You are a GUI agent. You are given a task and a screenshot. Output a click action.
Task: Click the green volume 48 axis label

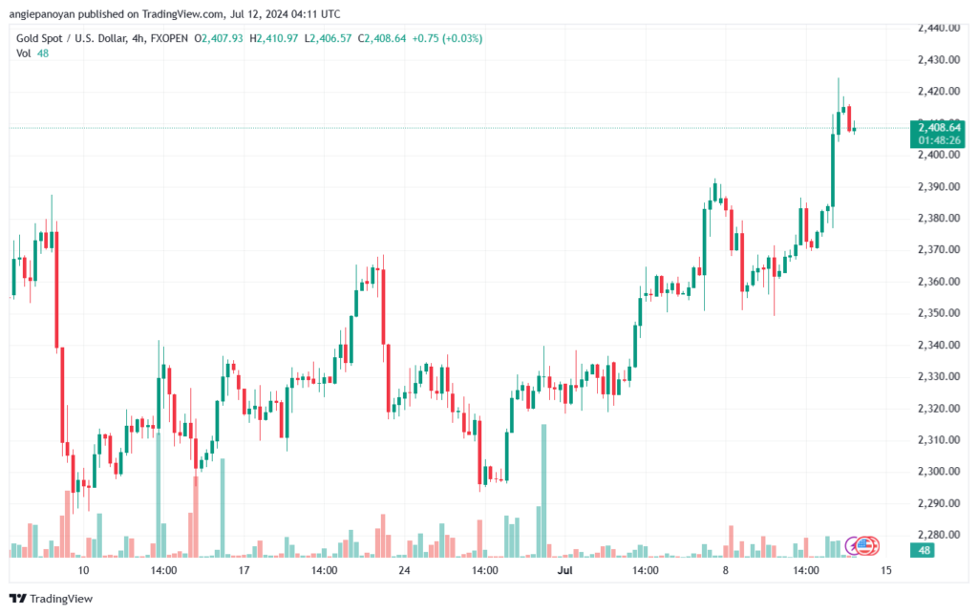click(x=923, y=550)
